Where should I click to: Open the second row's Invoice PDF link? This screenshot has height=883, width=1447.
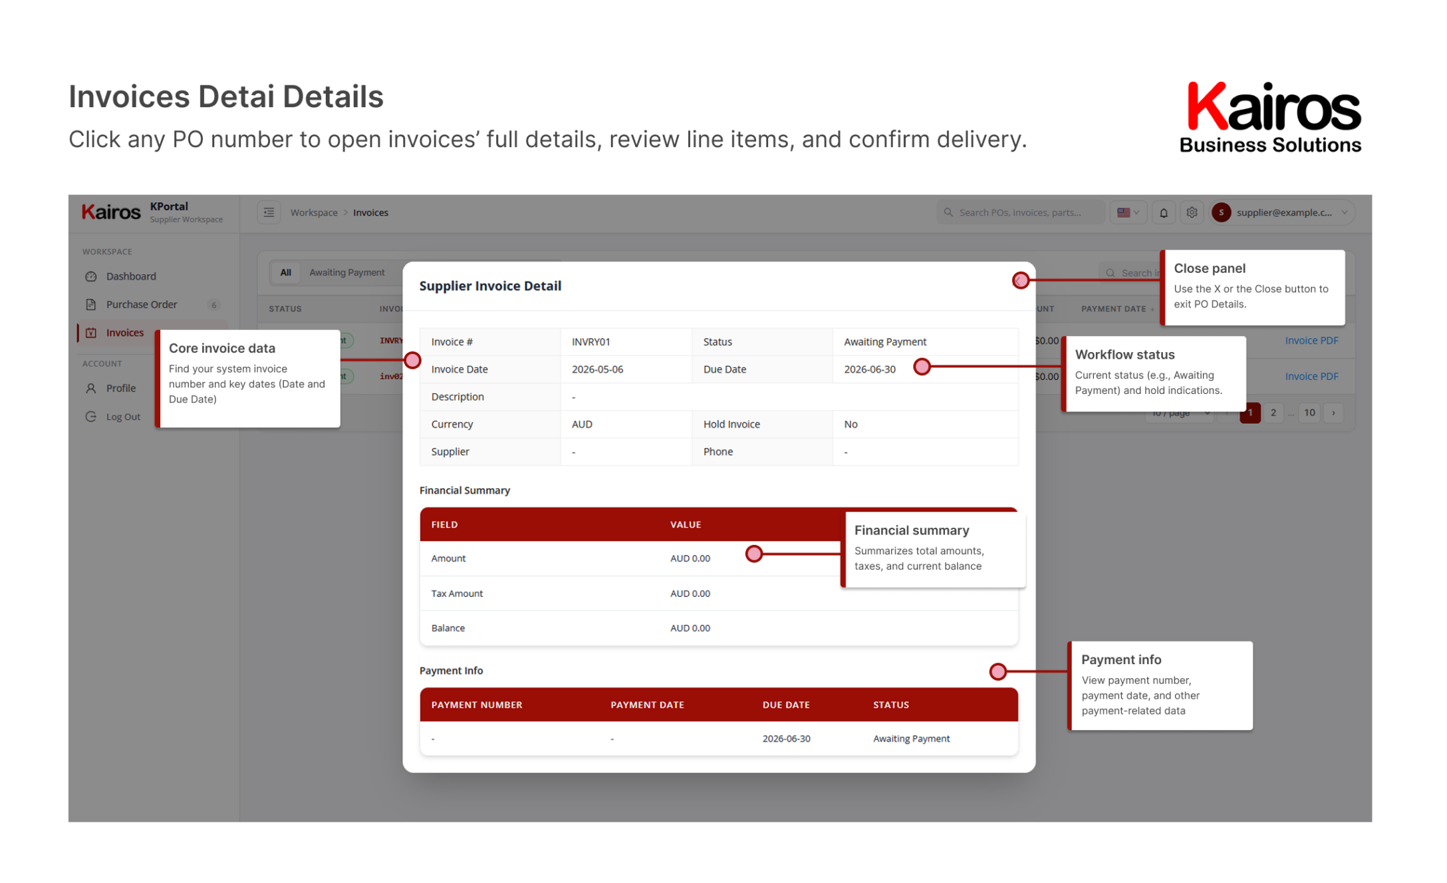[1311, 377]
